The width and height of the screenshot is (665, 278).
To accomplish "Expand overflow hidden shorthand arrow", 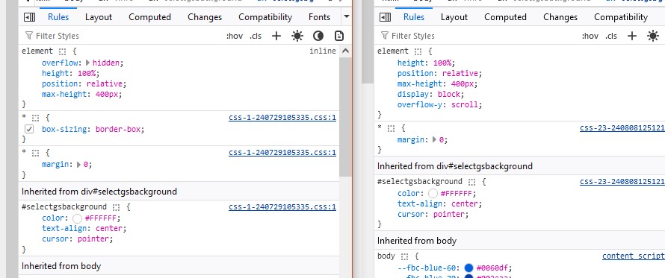I will pos(87,63).
